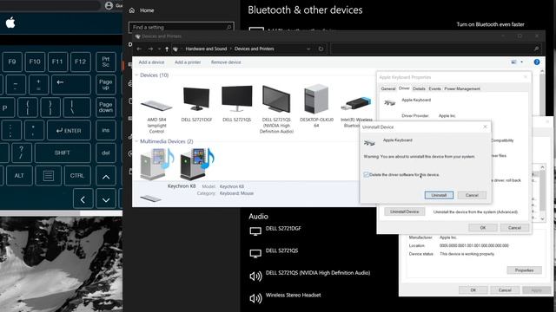
Task: Switch to the Driver tab
Action: point(404,88)
